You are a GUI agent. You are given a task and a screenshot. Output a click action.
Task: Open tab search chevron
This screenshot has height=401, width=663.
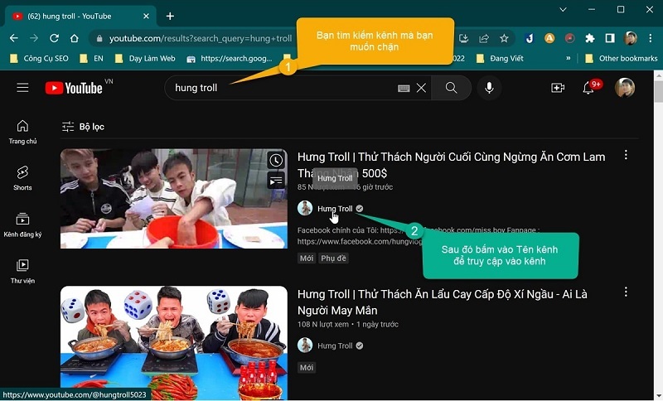click(x=563, y=9)
